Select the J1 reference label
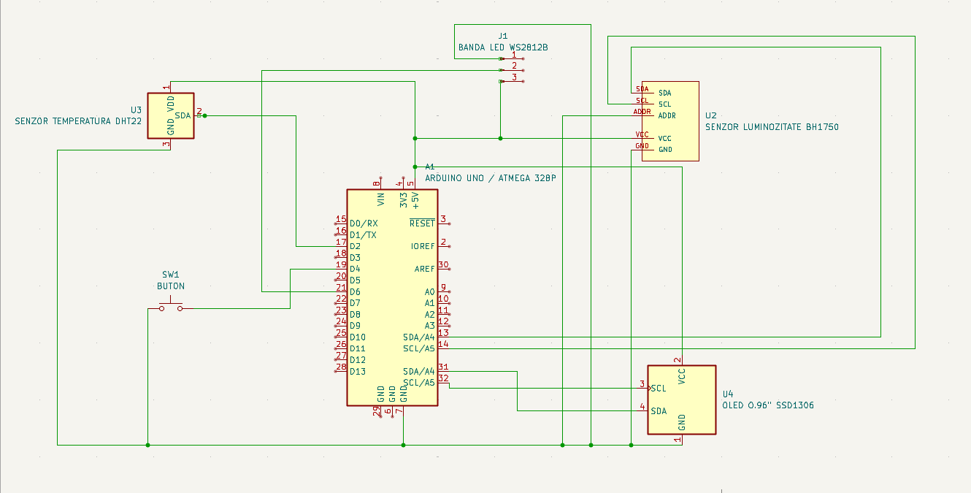This screenshot has height=493, width=971. (x=502, y=36)
